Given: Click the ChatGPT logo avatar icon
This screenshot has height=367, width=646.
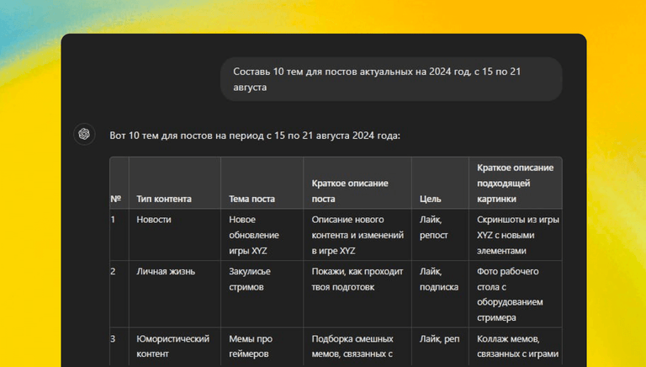Looking at the screenshot, I should click(84, 134).
